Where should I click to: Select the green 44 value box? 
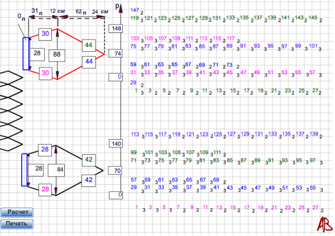[x=89, y=45]
